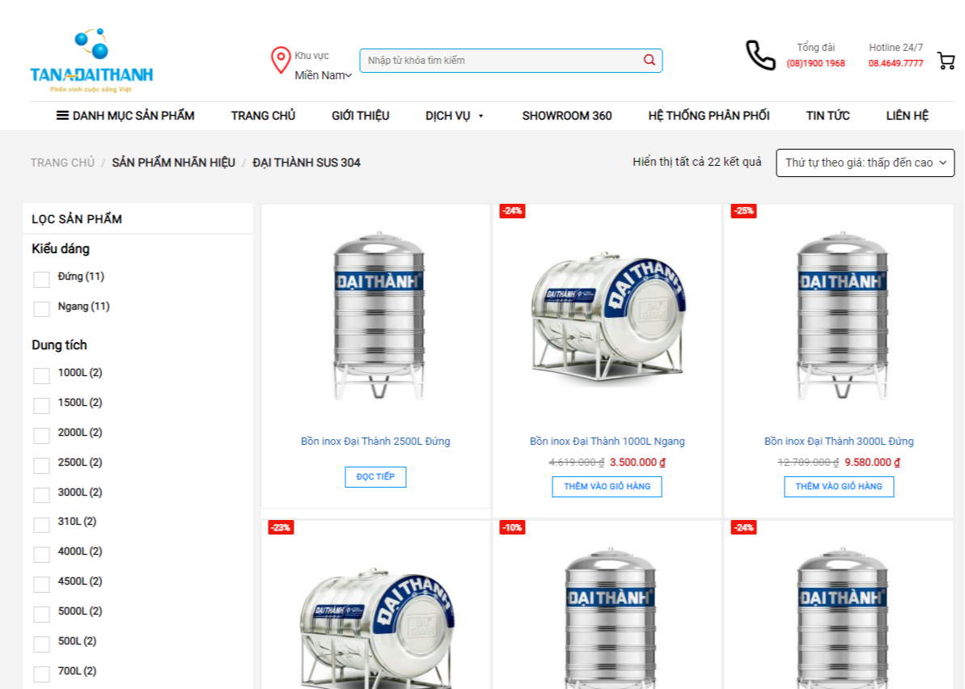Open the price sort order dropdown
This screenshot has width=965, height=689.
[866, 163]
